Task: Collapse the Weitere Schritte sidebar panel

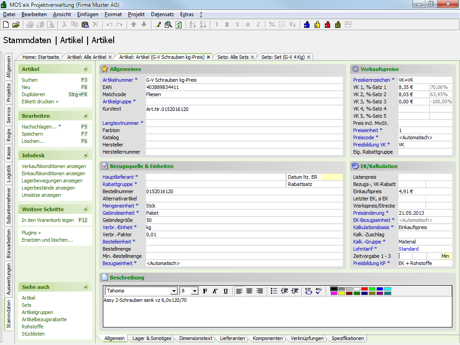Action: click(x=86, y=209)
